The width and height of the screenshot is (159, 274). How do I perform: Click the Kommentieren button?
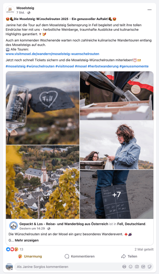80,256
